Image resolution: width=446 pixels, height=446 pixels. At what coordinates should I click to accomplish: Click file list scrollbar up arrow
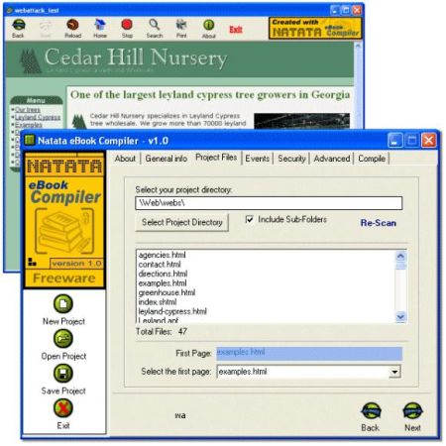(x=400, y=256)
